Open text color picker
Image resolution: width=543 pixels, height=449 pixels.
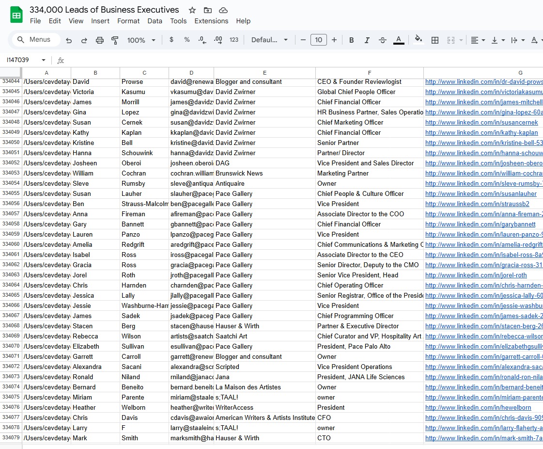point(399,40)
